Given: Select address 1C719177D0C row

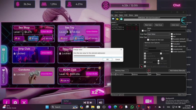Looking at the screenshot, I should point(125,27).
